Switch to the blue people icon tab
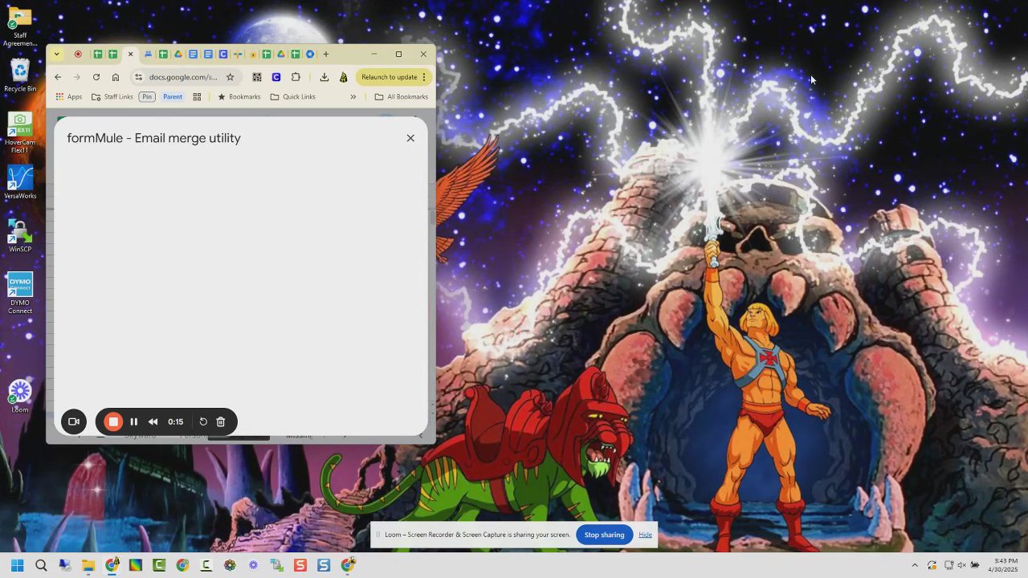The height and width of the screenshot is (578, 1028). [x=148, y=54]
